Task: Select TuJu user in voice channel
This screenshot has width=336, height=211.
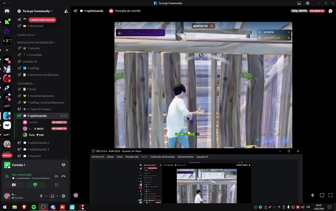Action: click(x=45, y=135)
